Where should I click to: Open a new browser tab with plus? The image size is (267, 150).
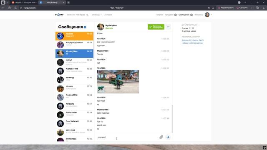click(68, 2)
